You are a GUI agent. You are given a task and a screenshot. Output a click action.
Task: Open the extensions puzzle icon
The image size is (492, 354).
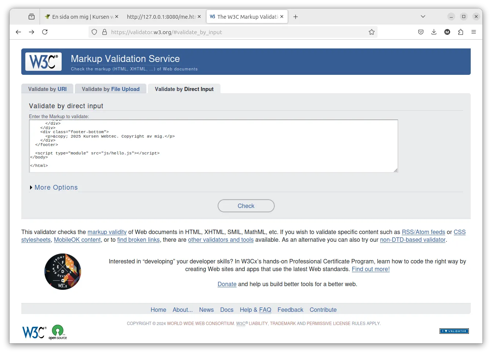coord(460,32)
